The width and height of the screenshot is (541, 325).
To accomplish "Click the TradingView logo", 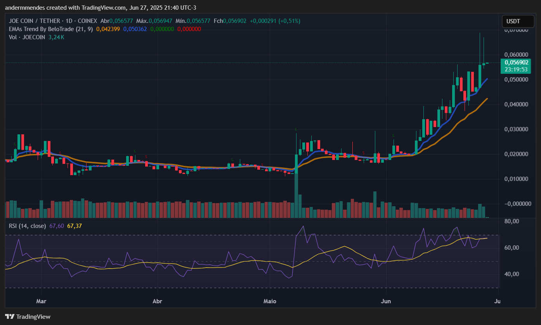I will [28, 316].
